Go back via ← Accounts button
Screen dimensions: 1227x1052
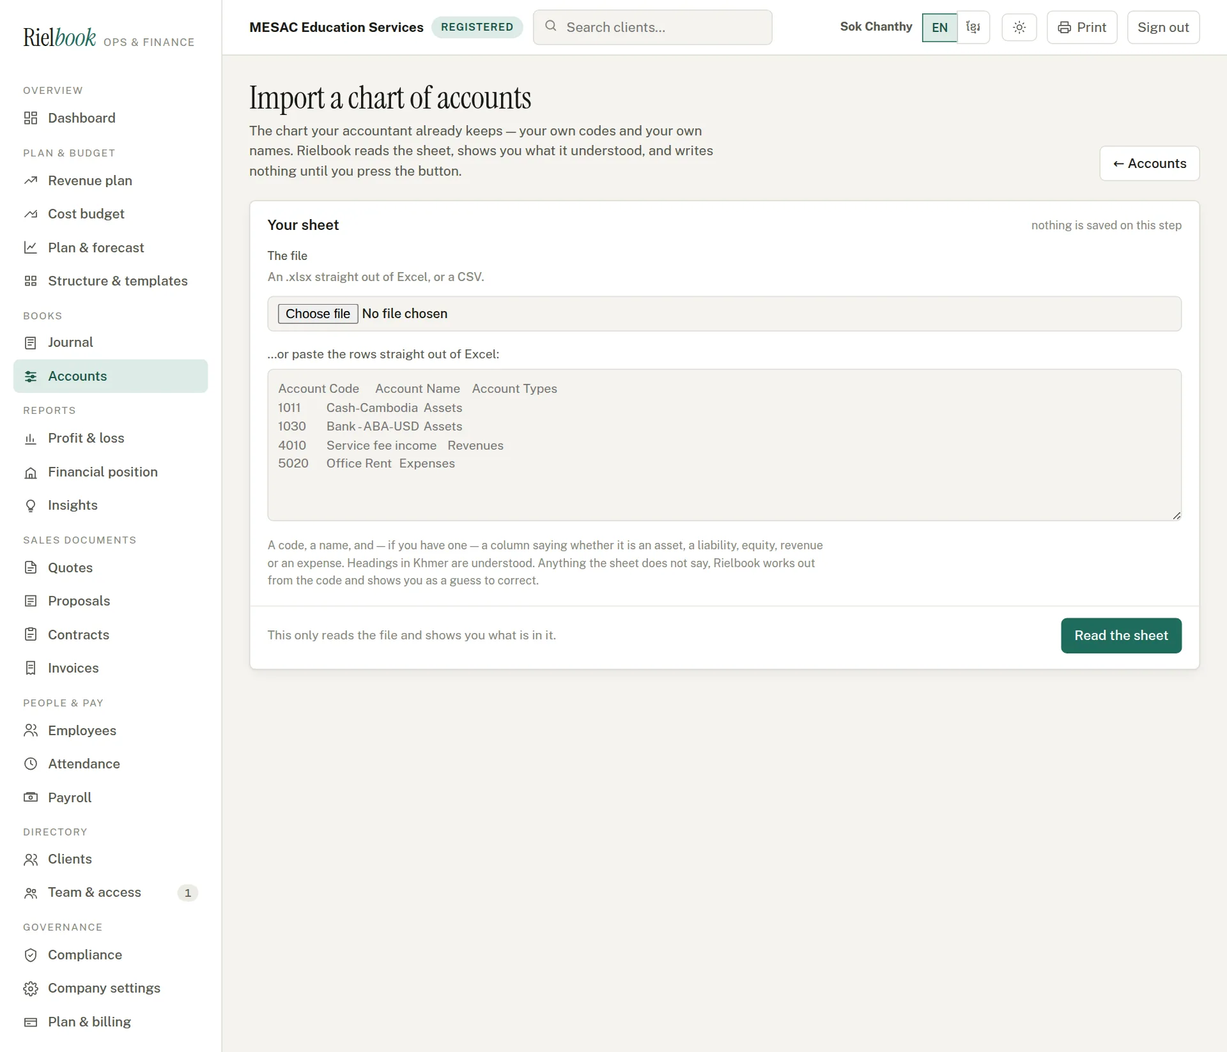click(x=1149, y=164)
